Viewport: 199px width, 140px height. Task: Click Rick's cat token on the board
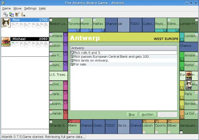pyautogui.click(x=189, y=85)
